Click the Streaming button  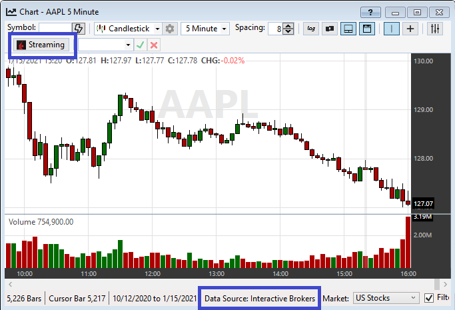pos(41,45)
